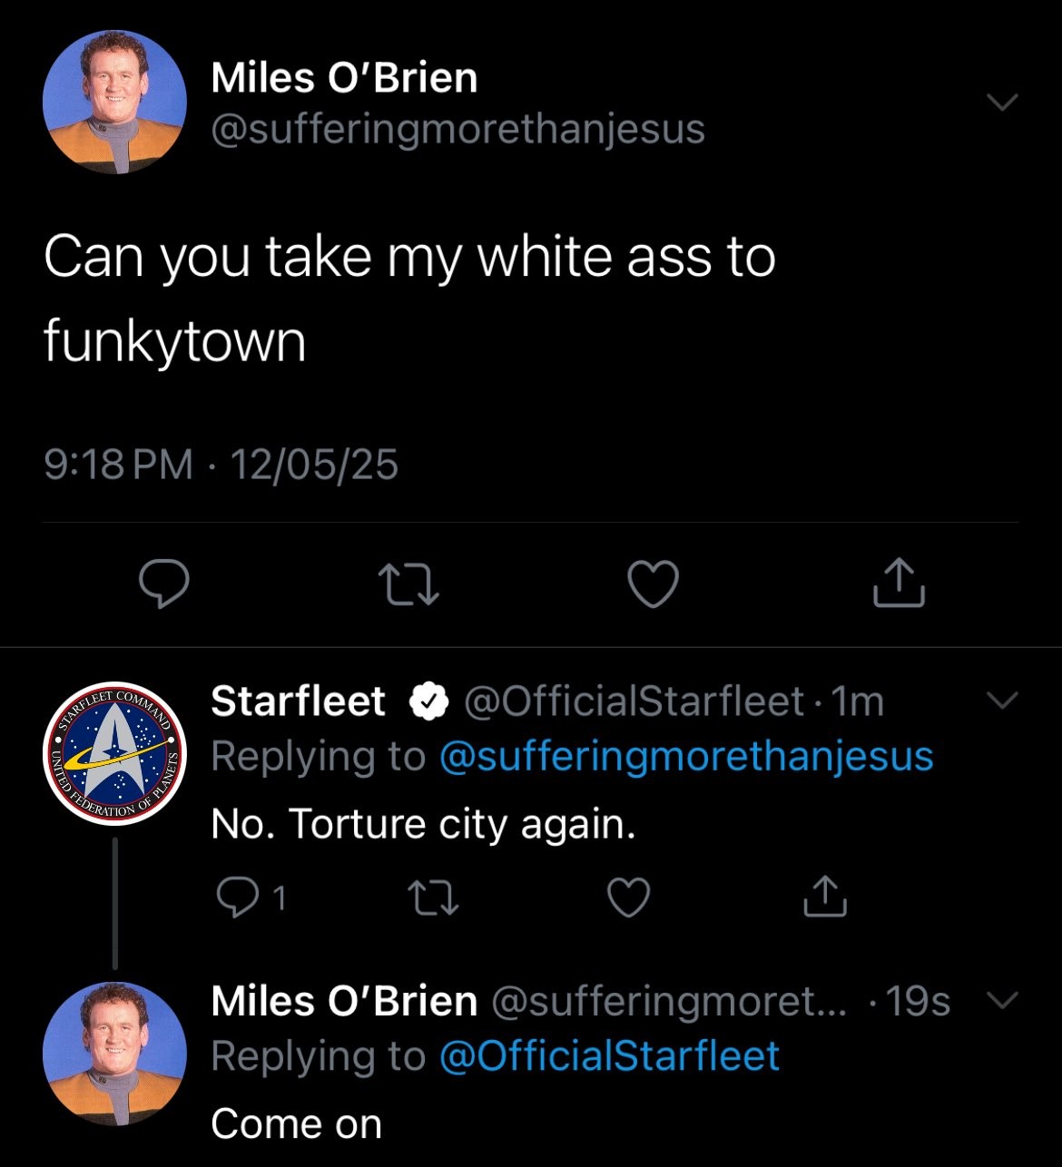Image resolution: width=1062 pixels, height=1167 pixels.
Task: Follow the blue @sufferingmorethanjesus mention link
Action: click(686, 756)
